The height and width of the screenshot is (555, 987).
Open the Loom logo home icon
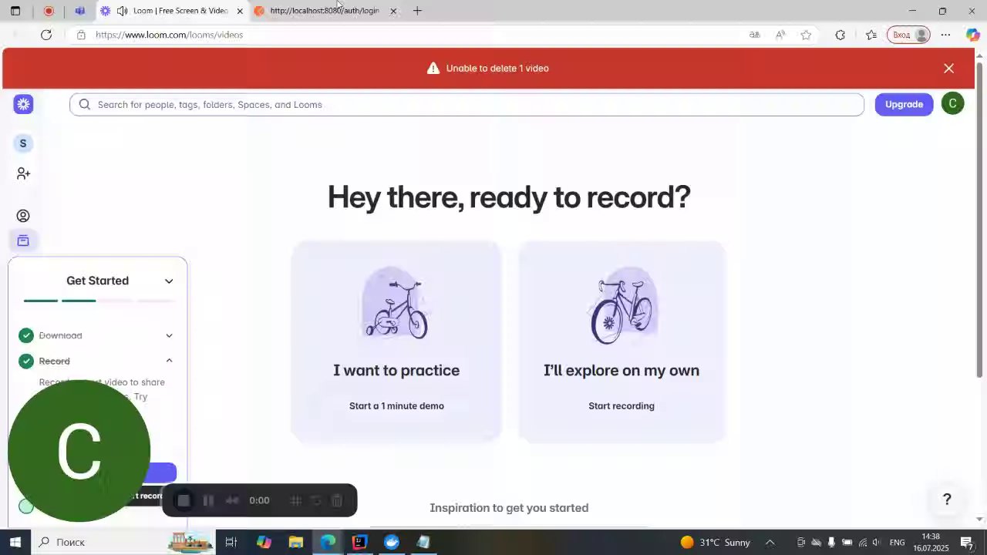pyautogui.click(x=23, y=104)
